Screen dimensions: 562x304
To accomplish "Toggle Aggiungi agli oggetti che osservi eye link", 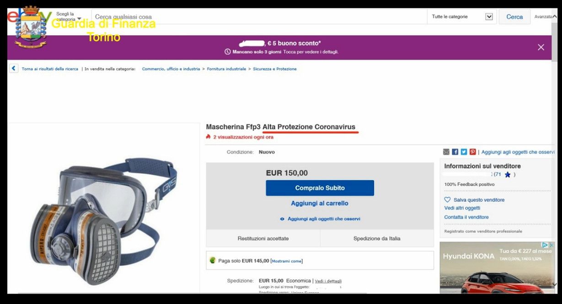I will click(x=320, y=219).
